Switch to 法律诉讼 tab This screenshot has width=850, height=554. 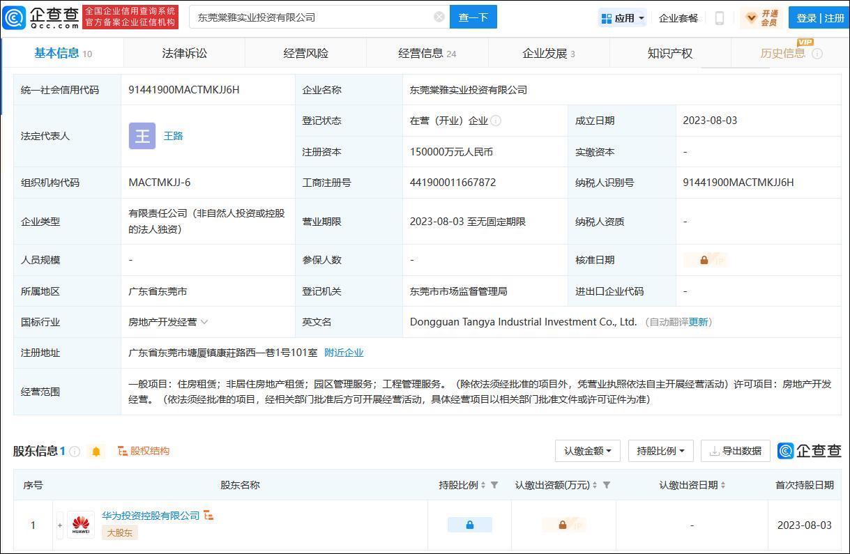point(184,53)
